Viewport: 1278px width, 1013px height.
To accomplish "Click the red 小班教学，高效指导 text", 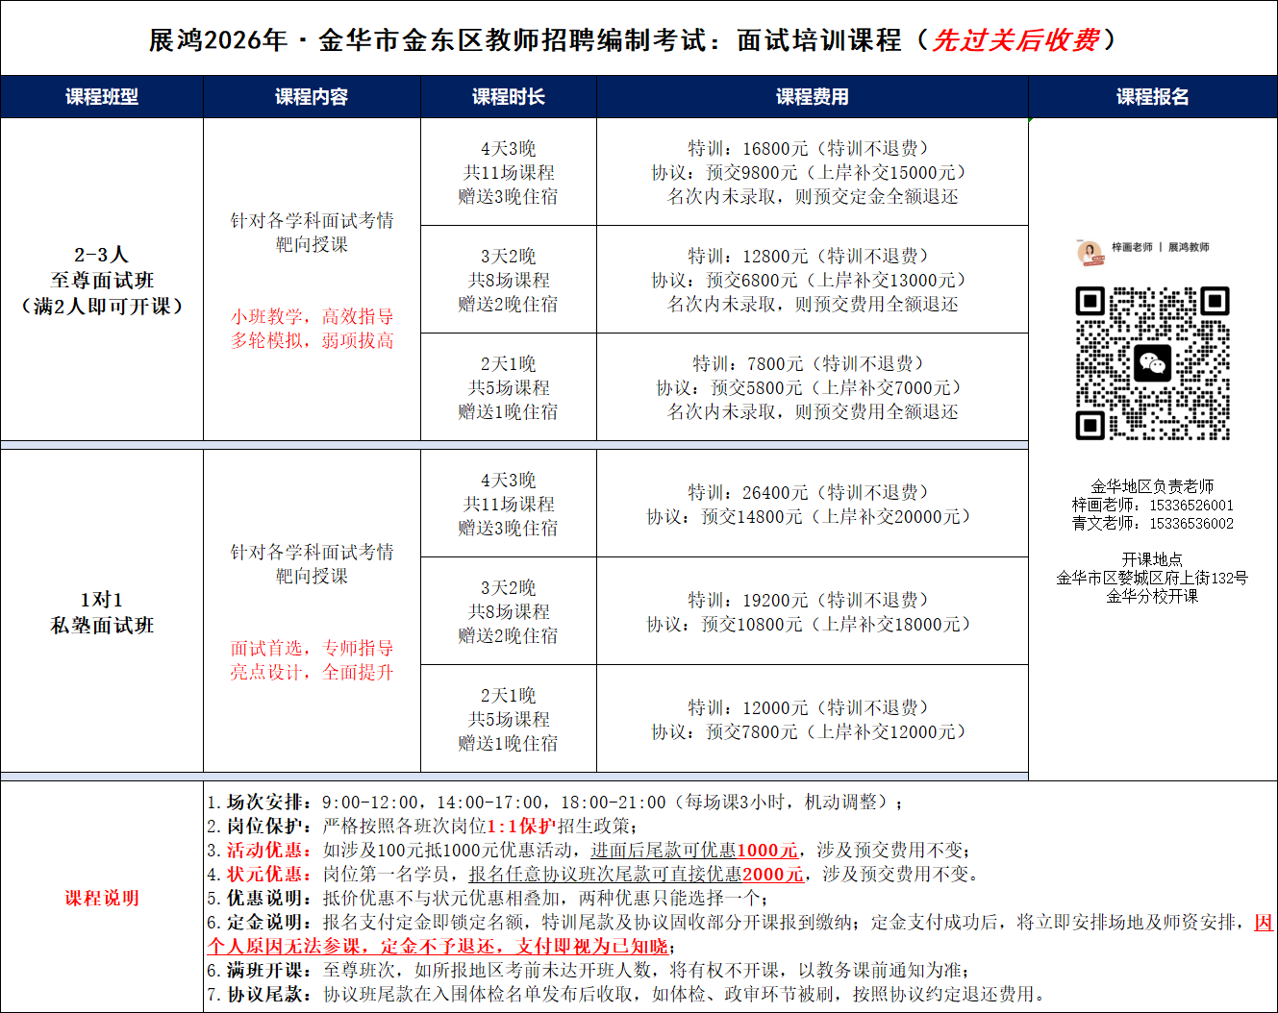I will pos(312,316).
